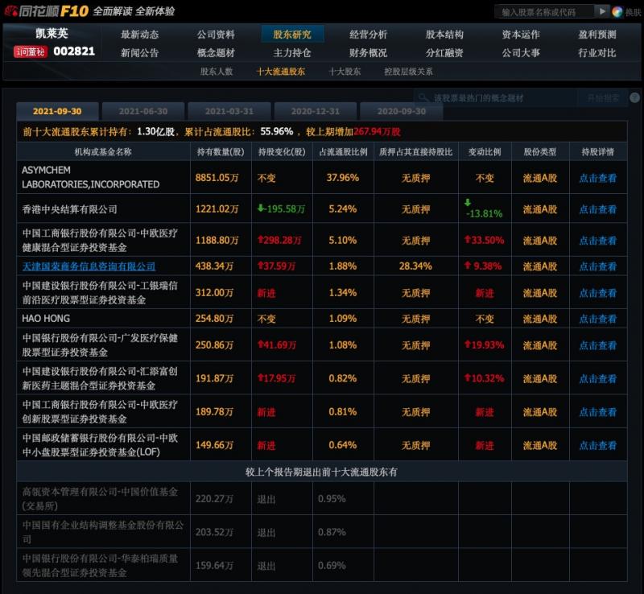Click 点击查看 for 香港中央结算有限公司 row
Screen dimensions: 644x594
coord(598,209)
